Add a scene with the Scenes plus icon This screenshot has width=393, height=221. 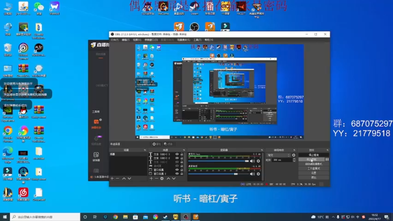112,178
